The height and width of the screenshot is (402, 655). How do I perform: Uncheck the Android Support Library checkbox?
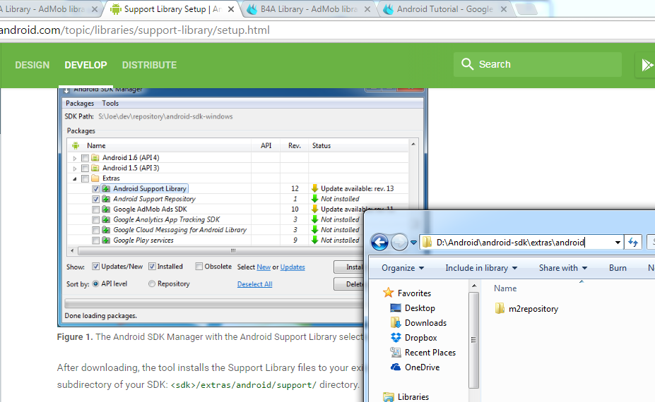(x=95, y=188)
